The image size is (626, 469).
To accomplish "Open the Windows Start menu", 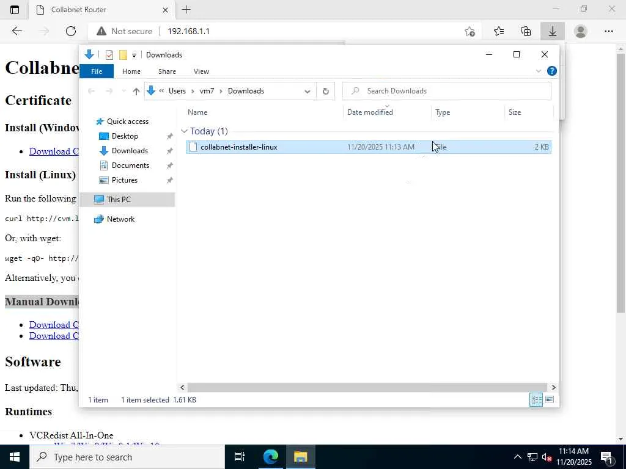I will point(15,457).
